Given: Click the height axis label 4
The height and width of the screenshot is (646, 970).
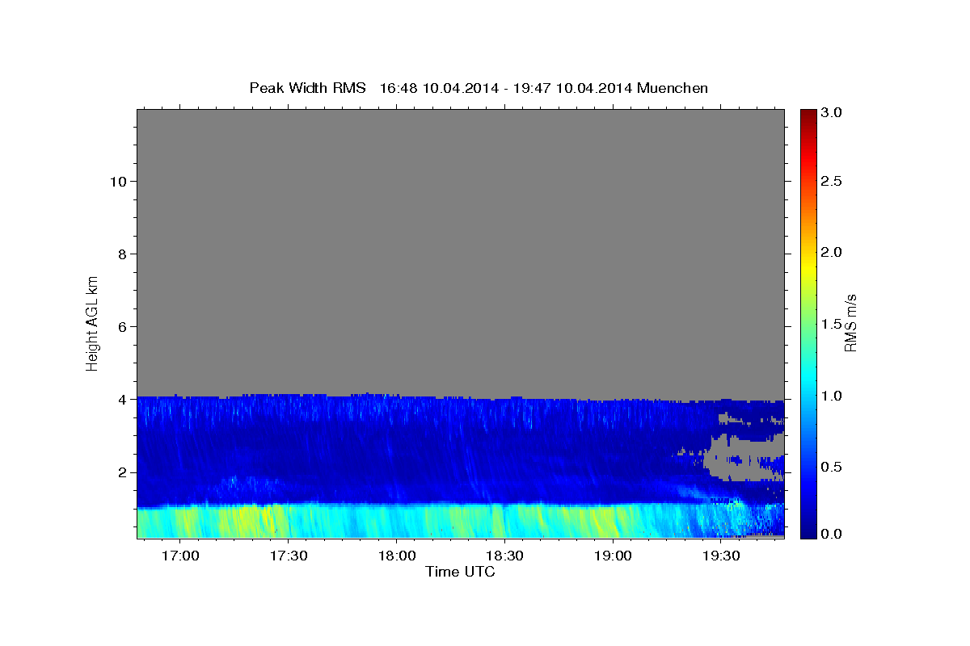Looking at the screenshot, I should point(122,399).
